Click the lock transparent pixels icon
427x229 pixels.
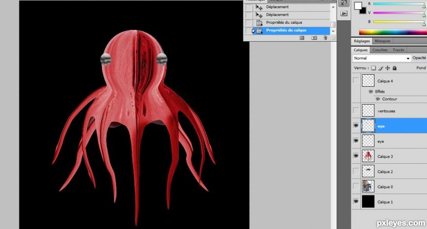click(x=373, y=68)
